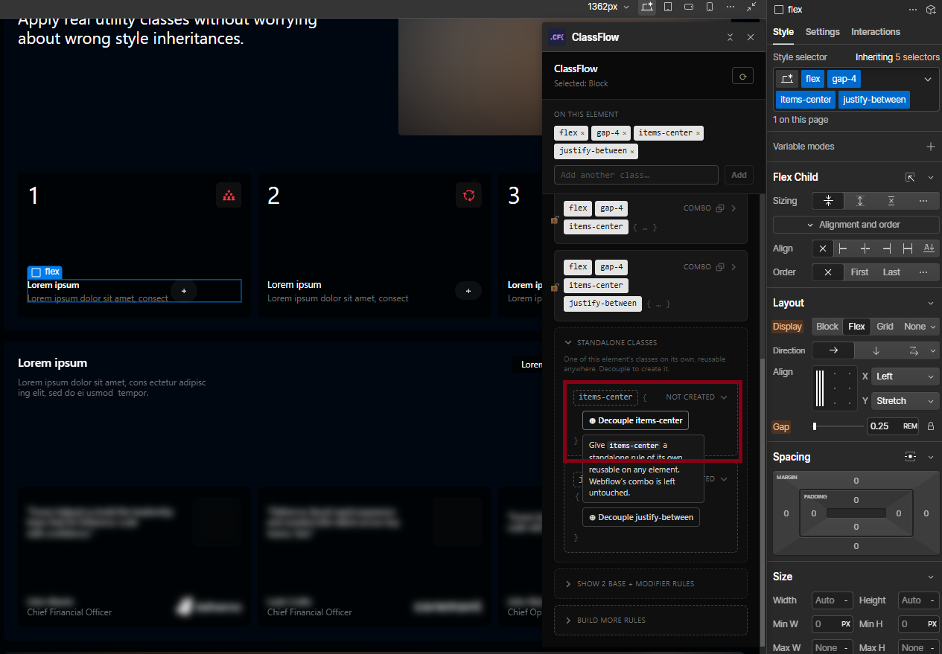Click the Add another class input field
The image size is (942, 654).
tap(636, 175)
